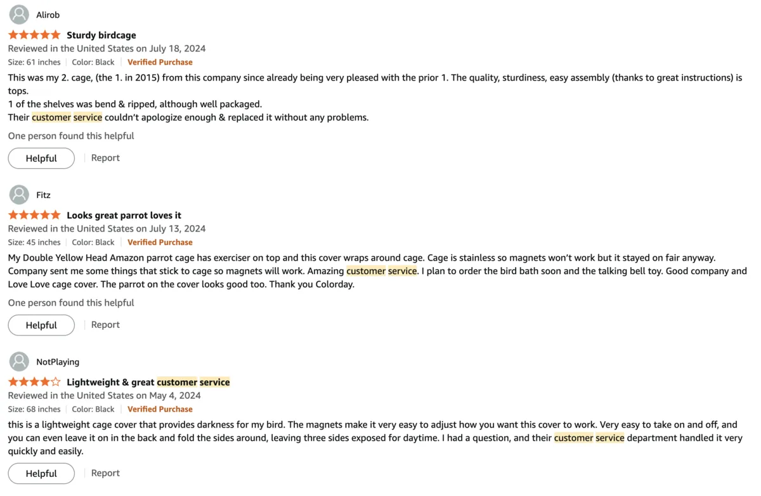Click Color: Black attribute on Fitz's review
761x496 pixels.
coord(93,242)
